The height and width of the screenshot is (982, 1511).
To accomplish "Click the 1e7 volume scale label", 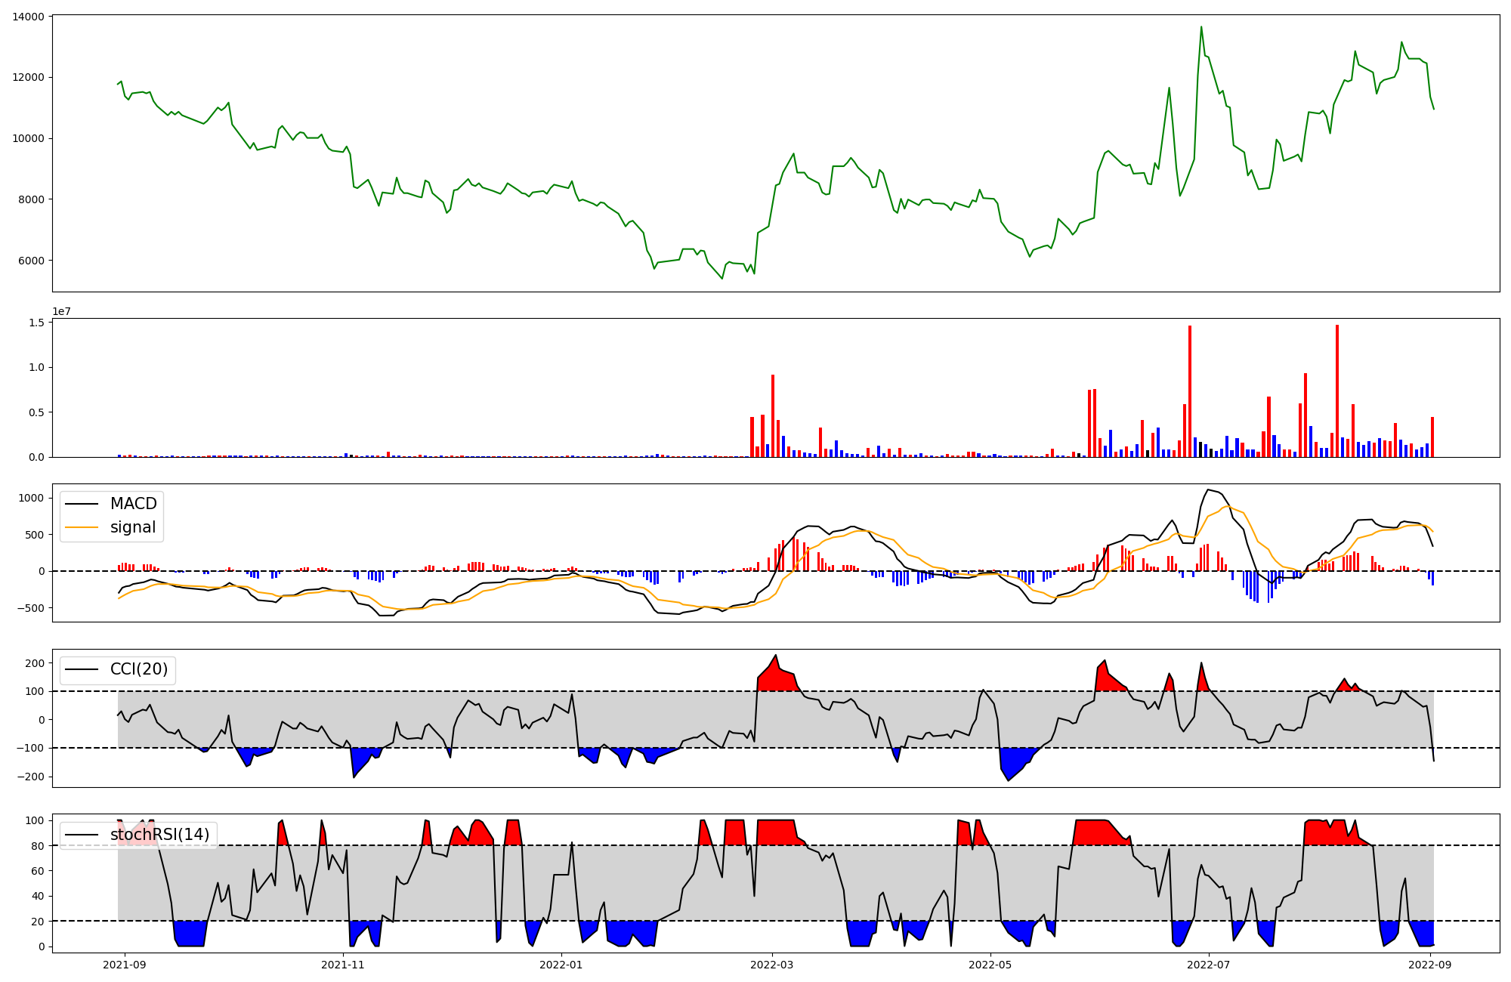I will (61, 311).
